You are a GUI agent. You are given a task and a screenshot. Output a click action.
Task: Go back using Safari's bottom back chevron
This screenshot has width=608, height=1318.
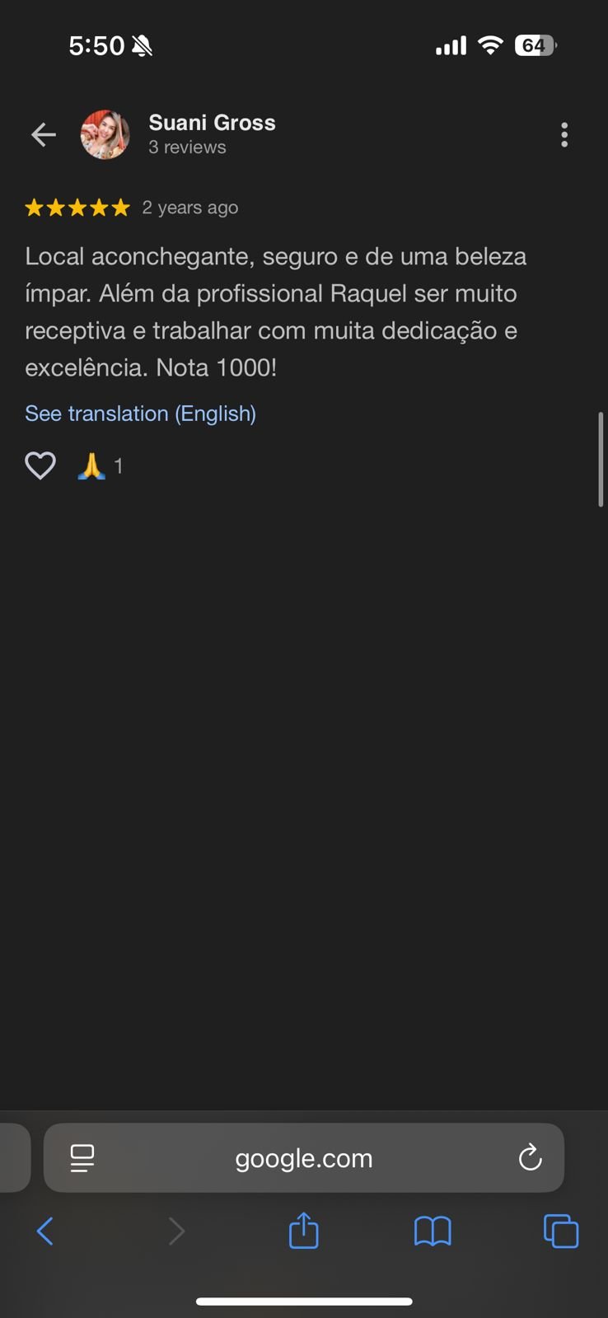[x=45, y=1232]
